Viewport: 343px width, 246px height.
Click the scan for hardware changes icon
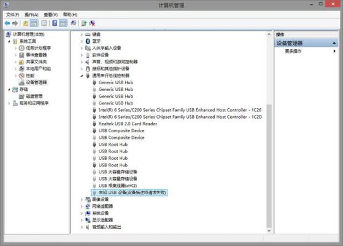click(x=73, y=23)
